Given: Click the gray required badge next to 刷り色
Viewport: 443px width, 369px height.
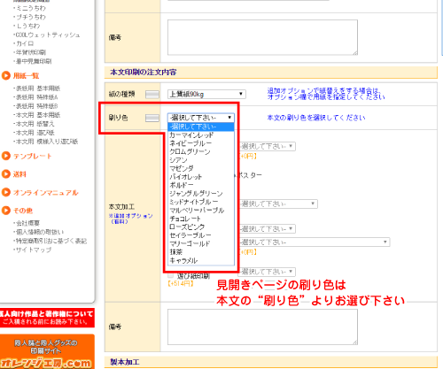Looking at the screenshot, I should [152, 118].
